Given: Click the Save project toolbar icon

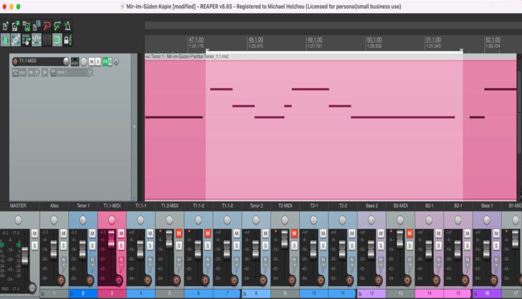Looking at the screenshot, I should point(26,26).
